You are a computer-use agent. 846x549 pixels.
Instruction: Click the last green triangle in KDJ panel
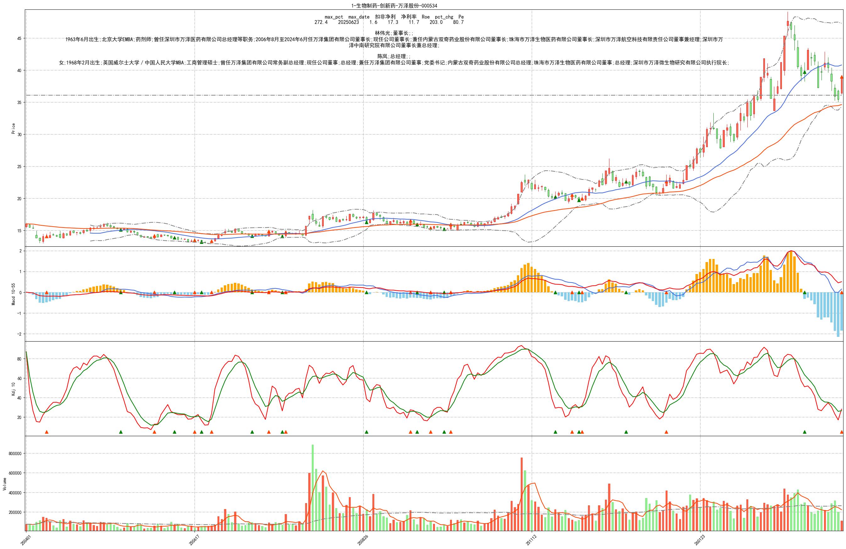click(805, 432)
